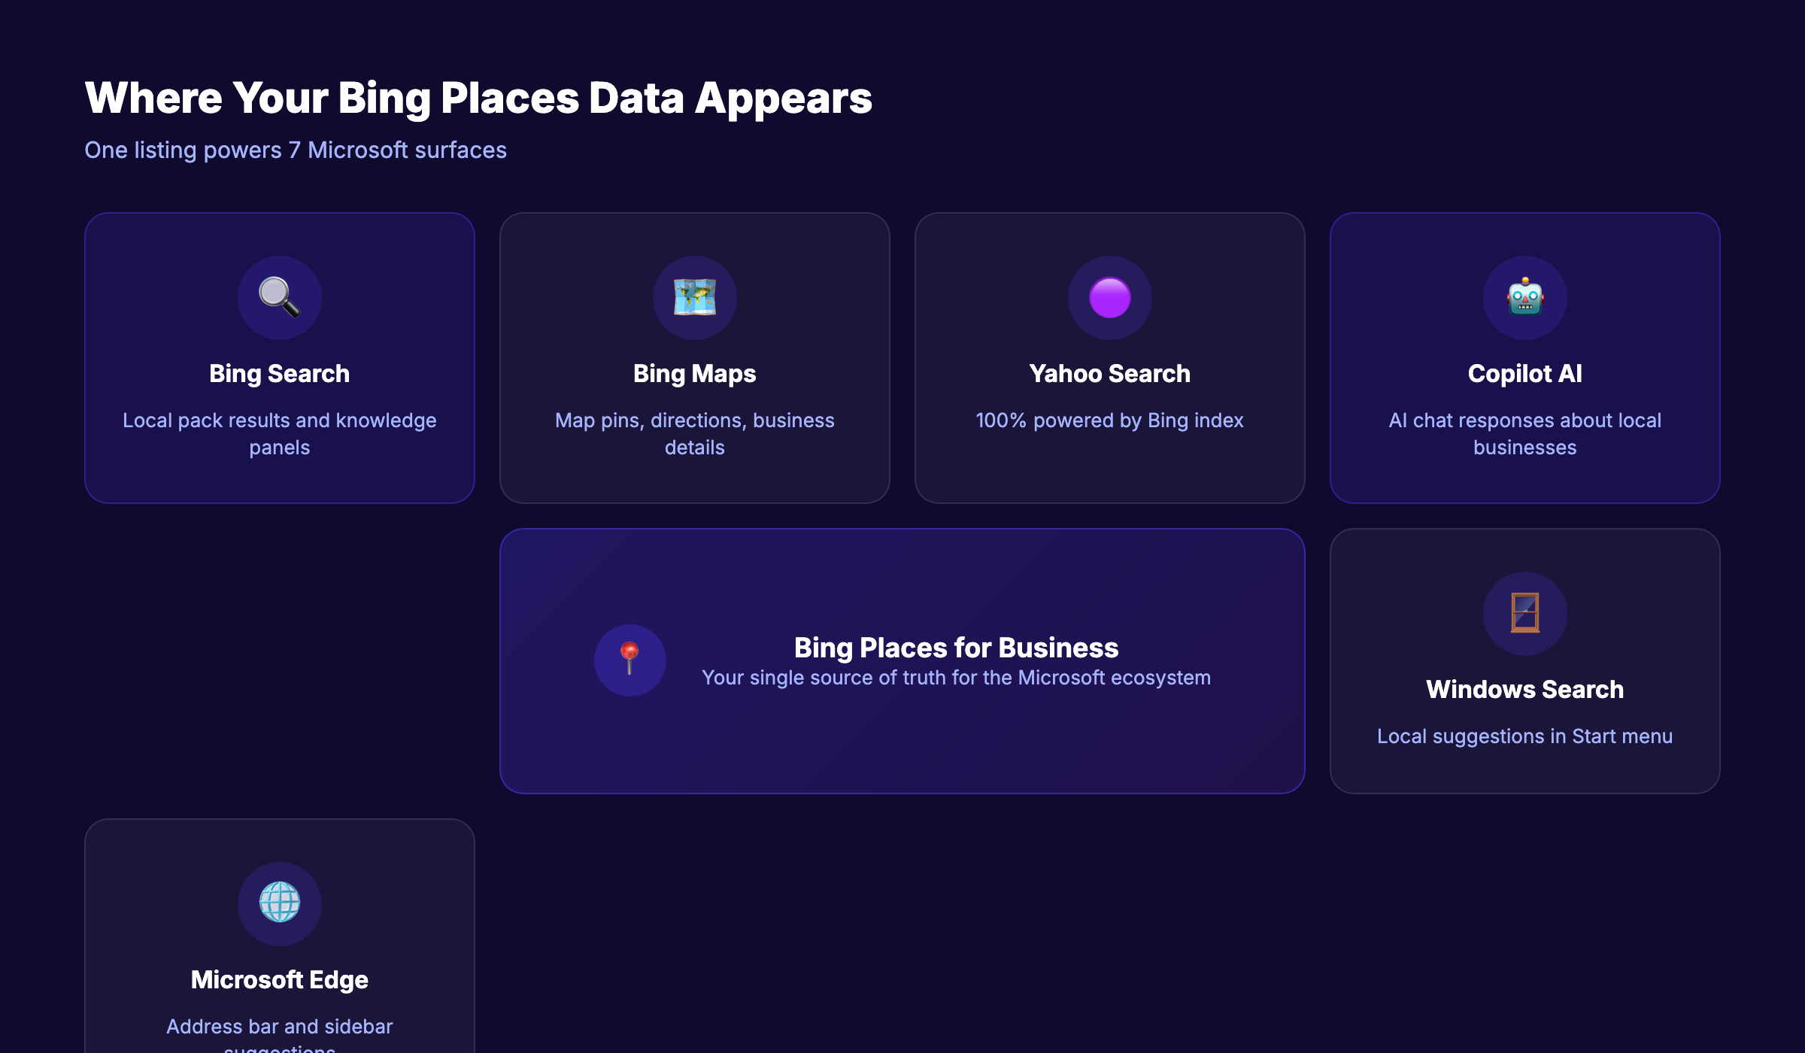Click the Copilot AI title label
Screen dimensions: 1805x1053
(x=1524, y=373)
